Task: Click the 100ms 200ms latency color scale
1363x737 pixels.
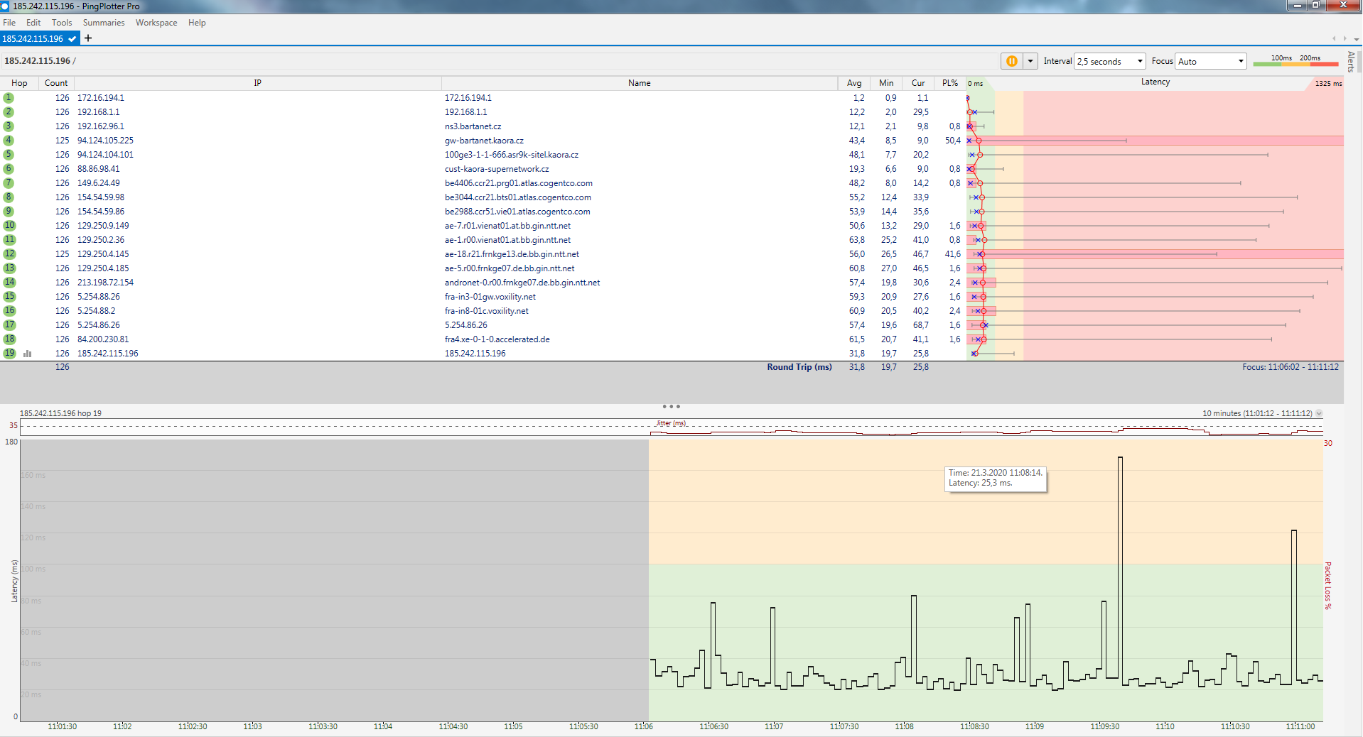Action: (1295, 62)
